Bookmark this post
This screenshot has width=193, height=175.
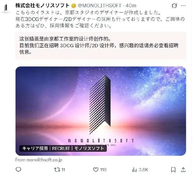[x=173, y=170]
